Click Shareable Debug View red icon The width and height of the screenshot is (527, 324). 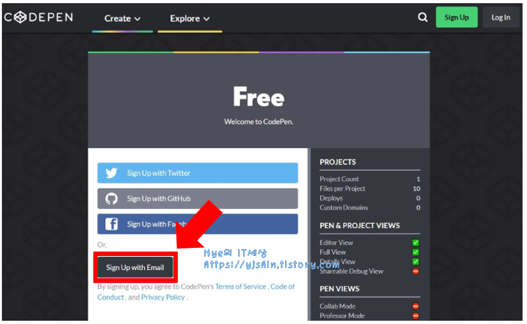pyautogui.click(x=415, y=271)
